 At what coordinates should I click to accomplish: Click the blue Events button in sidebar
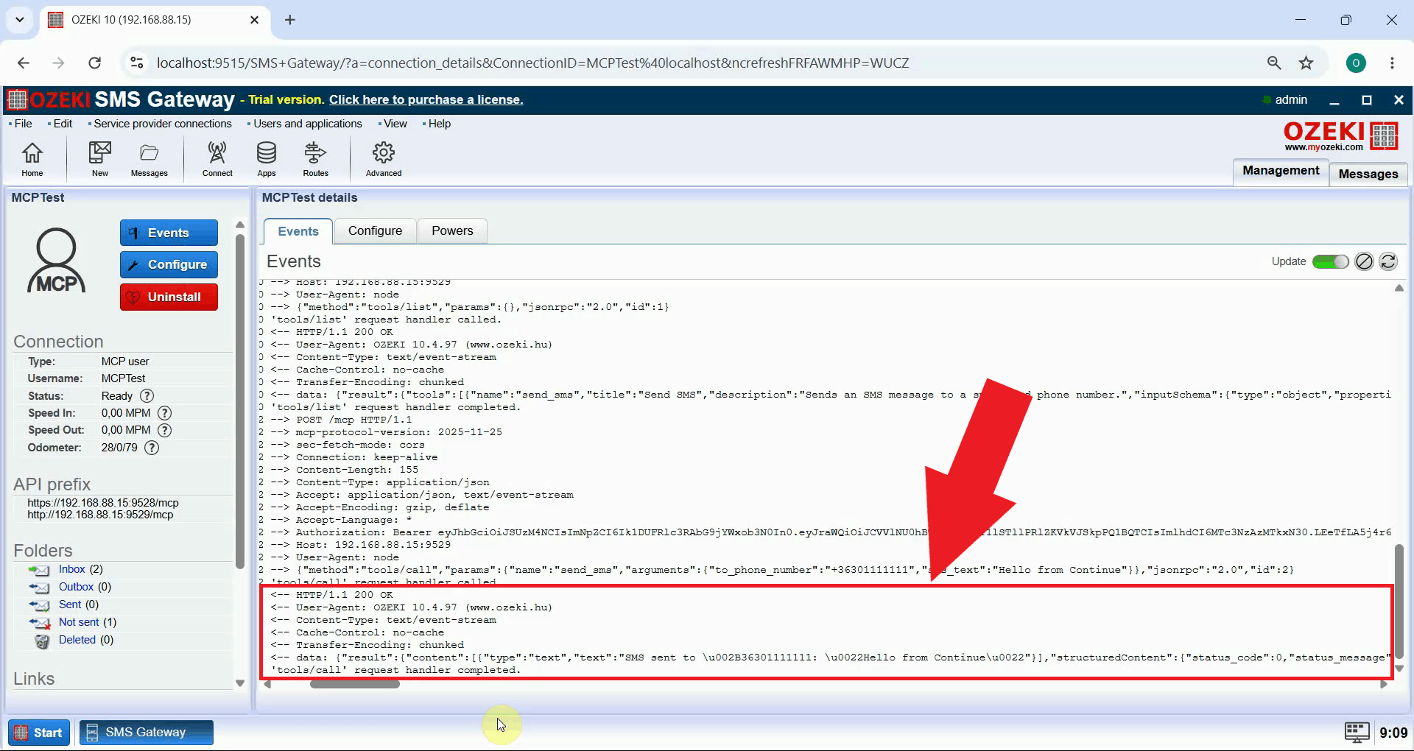(x=169, y=233)
